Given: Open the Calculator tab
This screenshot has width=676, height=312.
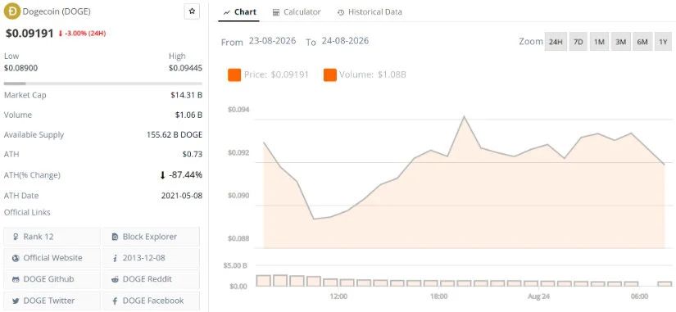Looking at the screenshot, I should (x=297, y=12).
